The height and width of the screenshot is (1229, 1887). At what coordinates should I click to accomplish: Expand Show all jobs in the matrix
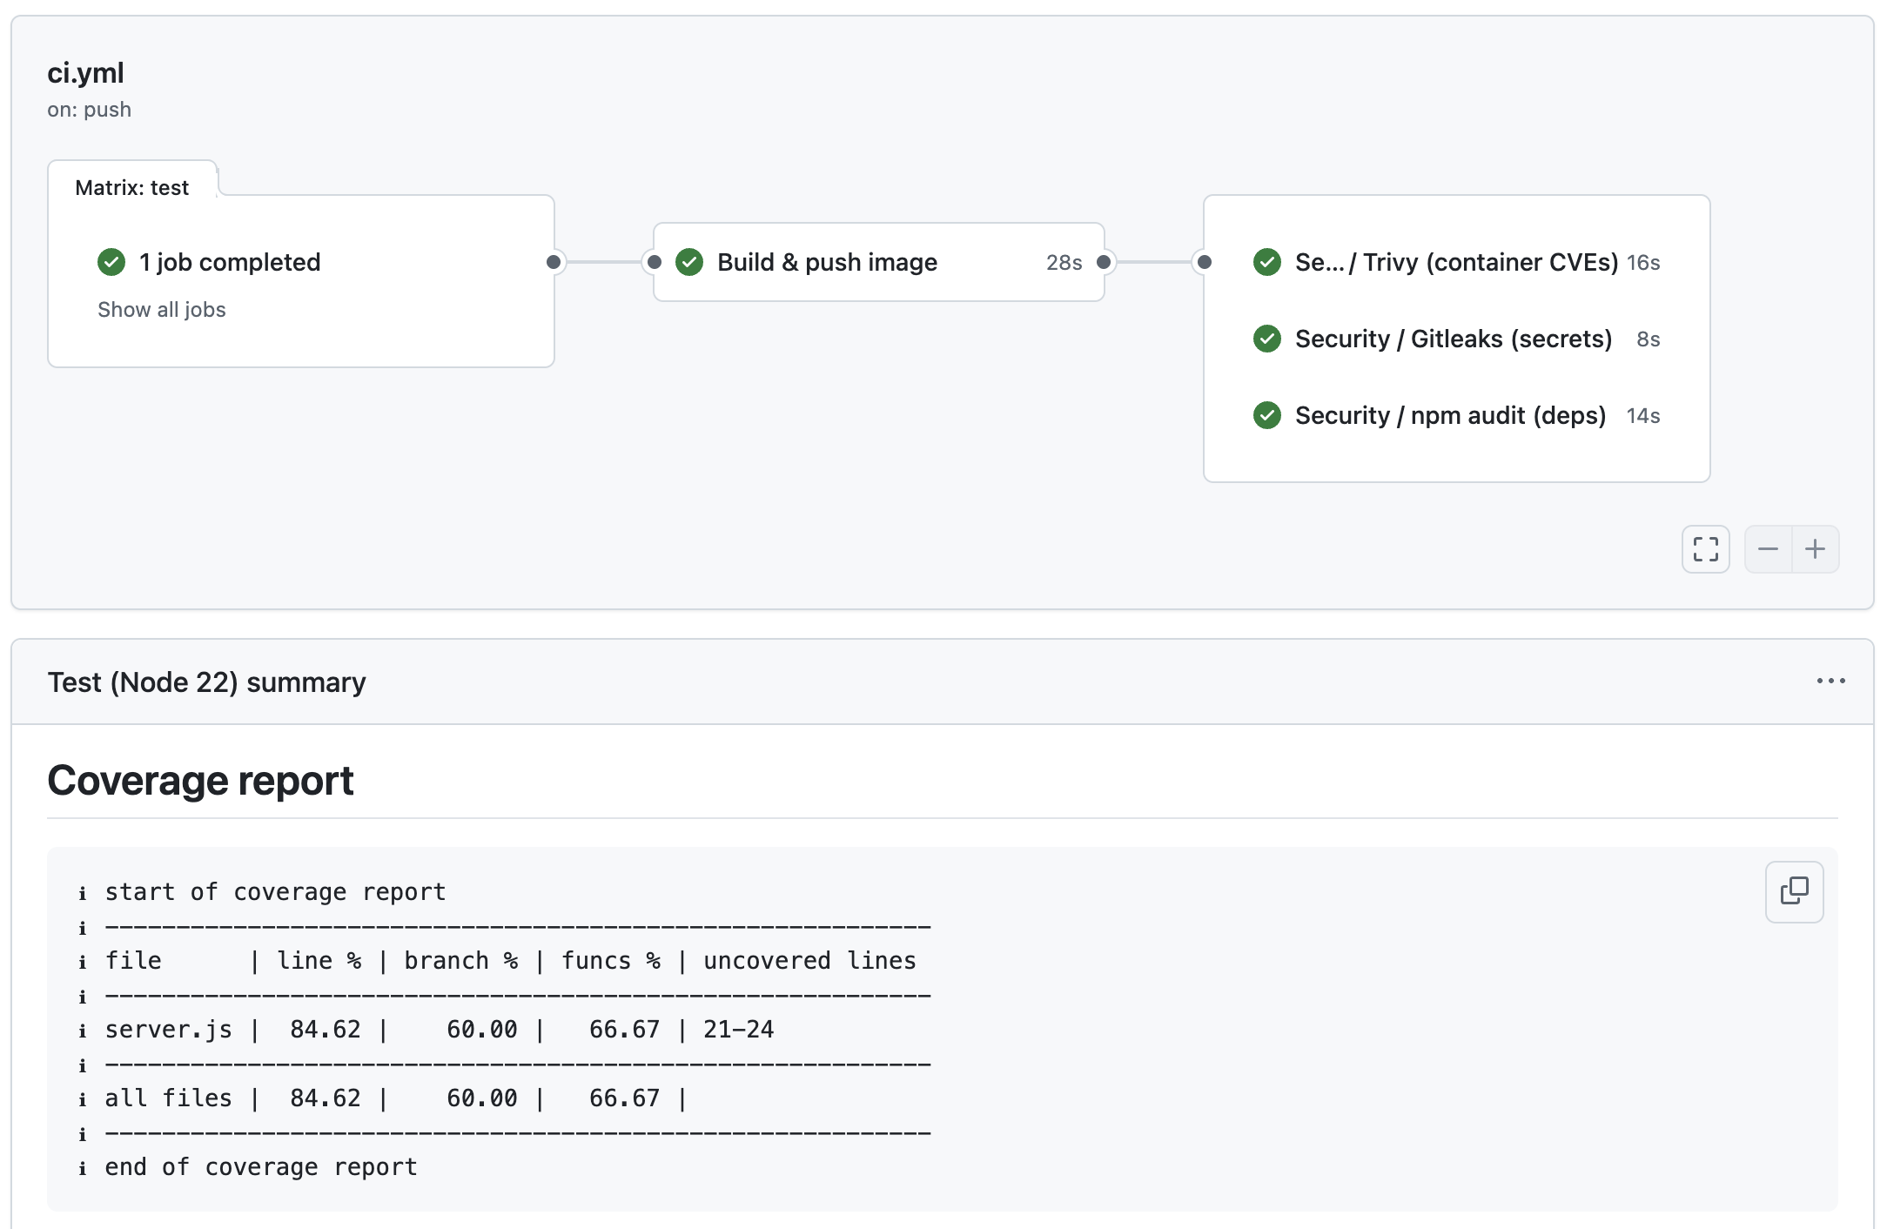coord(162,310)
